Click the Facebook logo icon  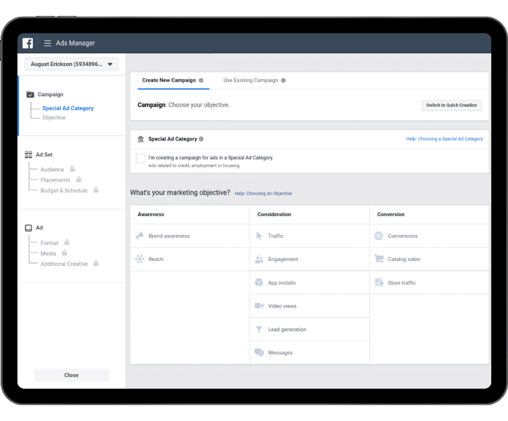click(x=28, y=43)
